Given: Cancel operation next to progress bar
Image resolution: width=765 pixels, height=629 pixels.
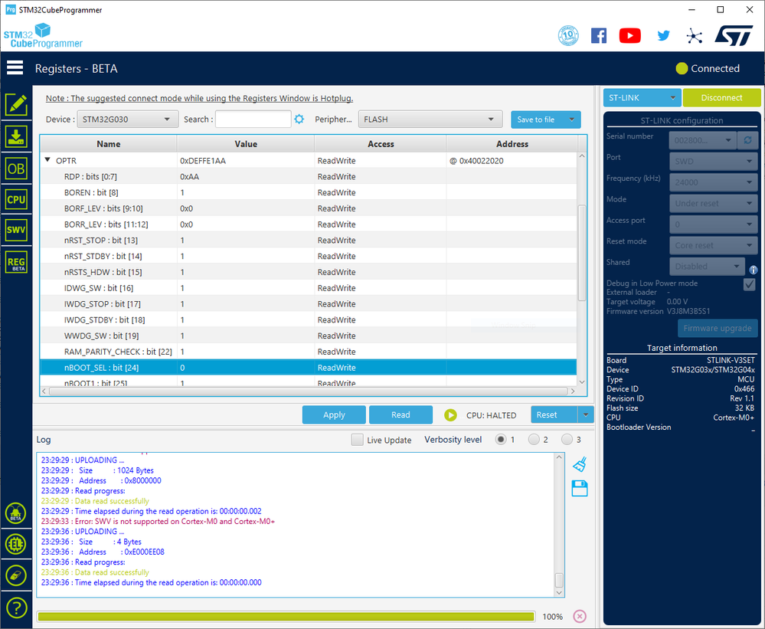Looking at the screenshot, I should click(580, 616).
